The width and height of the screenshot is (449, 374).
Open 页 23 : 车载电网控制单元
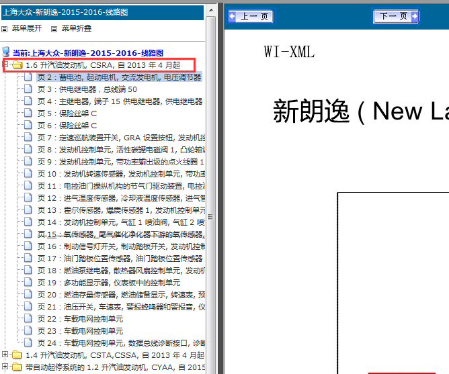point(80,331)
